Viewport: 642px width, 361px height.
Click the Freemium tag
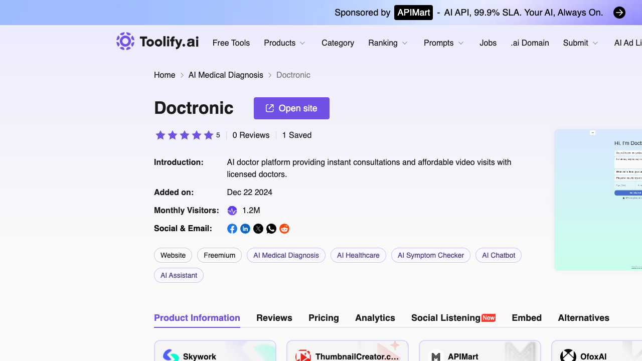(220, 255)
